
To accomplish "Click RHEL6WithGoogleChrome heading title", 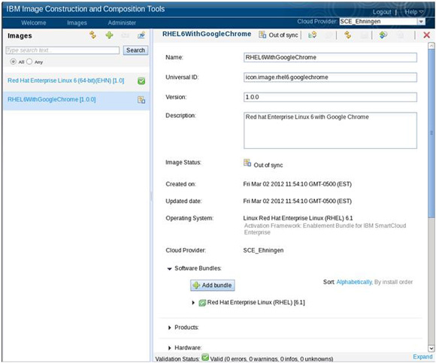I will [x=207, y=34].
